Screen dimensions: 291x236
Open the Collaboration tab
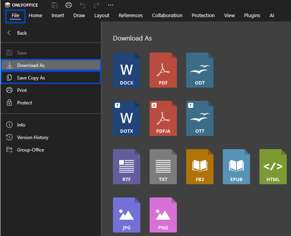pos(167,16)
